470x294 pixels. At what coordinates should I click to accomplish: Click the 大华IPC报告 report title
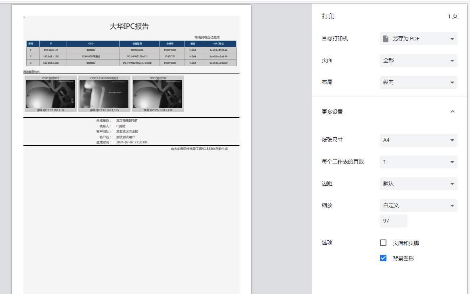click(129, 26)
